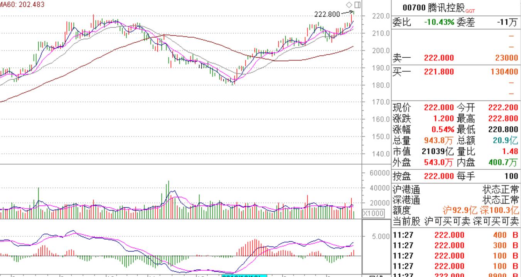
Task: Click the 5.000 MACD axis label
Action: 381,236
